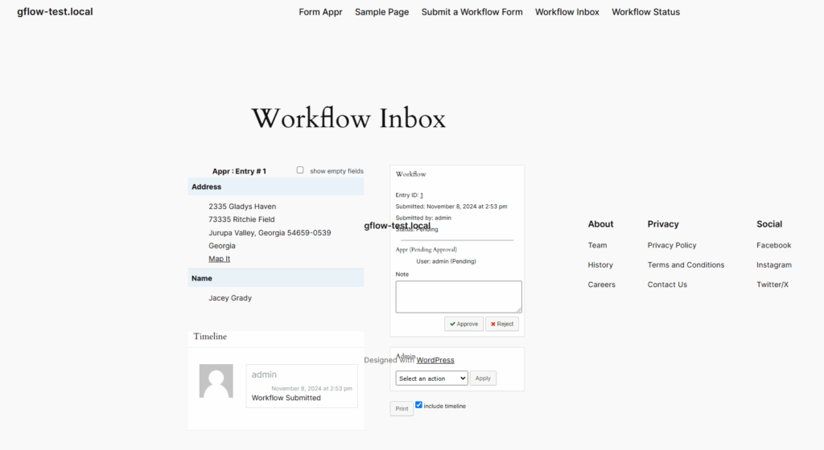Open the Select an action dropdown
This screenshot has height=450, width=824.
click(x=431, y=378)
